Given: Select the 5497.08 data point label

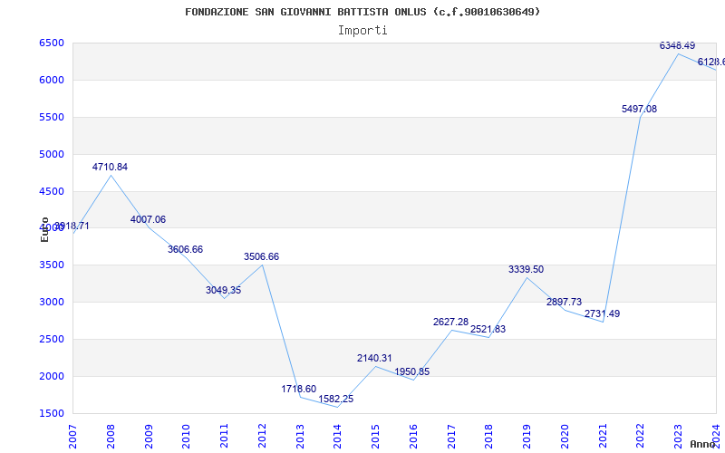Looking at the screenshot, I should click(639, 110).
